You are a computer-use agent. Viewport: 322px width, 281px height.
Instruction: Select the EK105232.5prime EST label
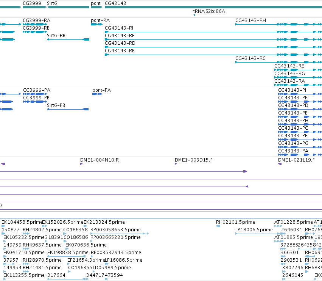(x=24, y=237)
